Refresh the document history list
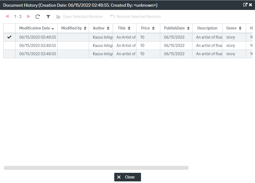 37,16
